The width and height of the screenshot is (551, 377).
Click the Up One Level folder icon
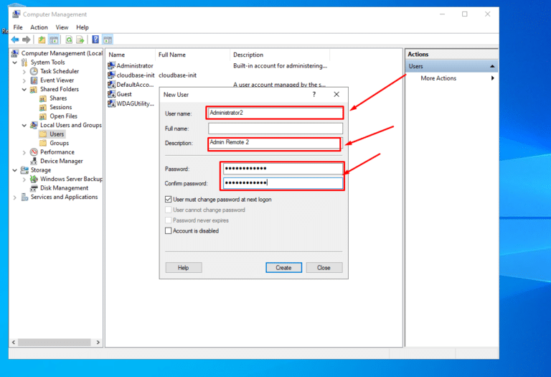(42, 39)
